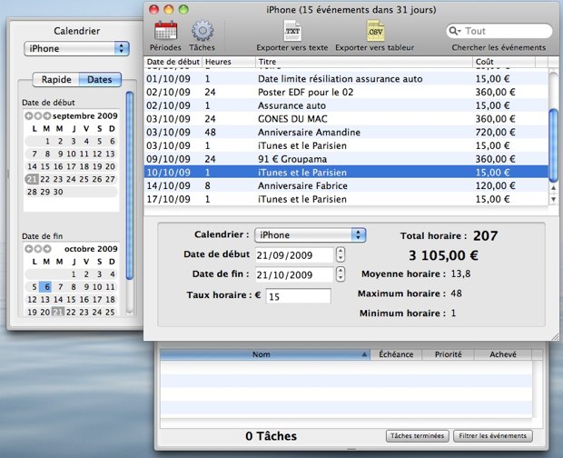This screenshot has width=563, height=458.
Task: Select the Assurance auto event row
Action: coord(346,105)
